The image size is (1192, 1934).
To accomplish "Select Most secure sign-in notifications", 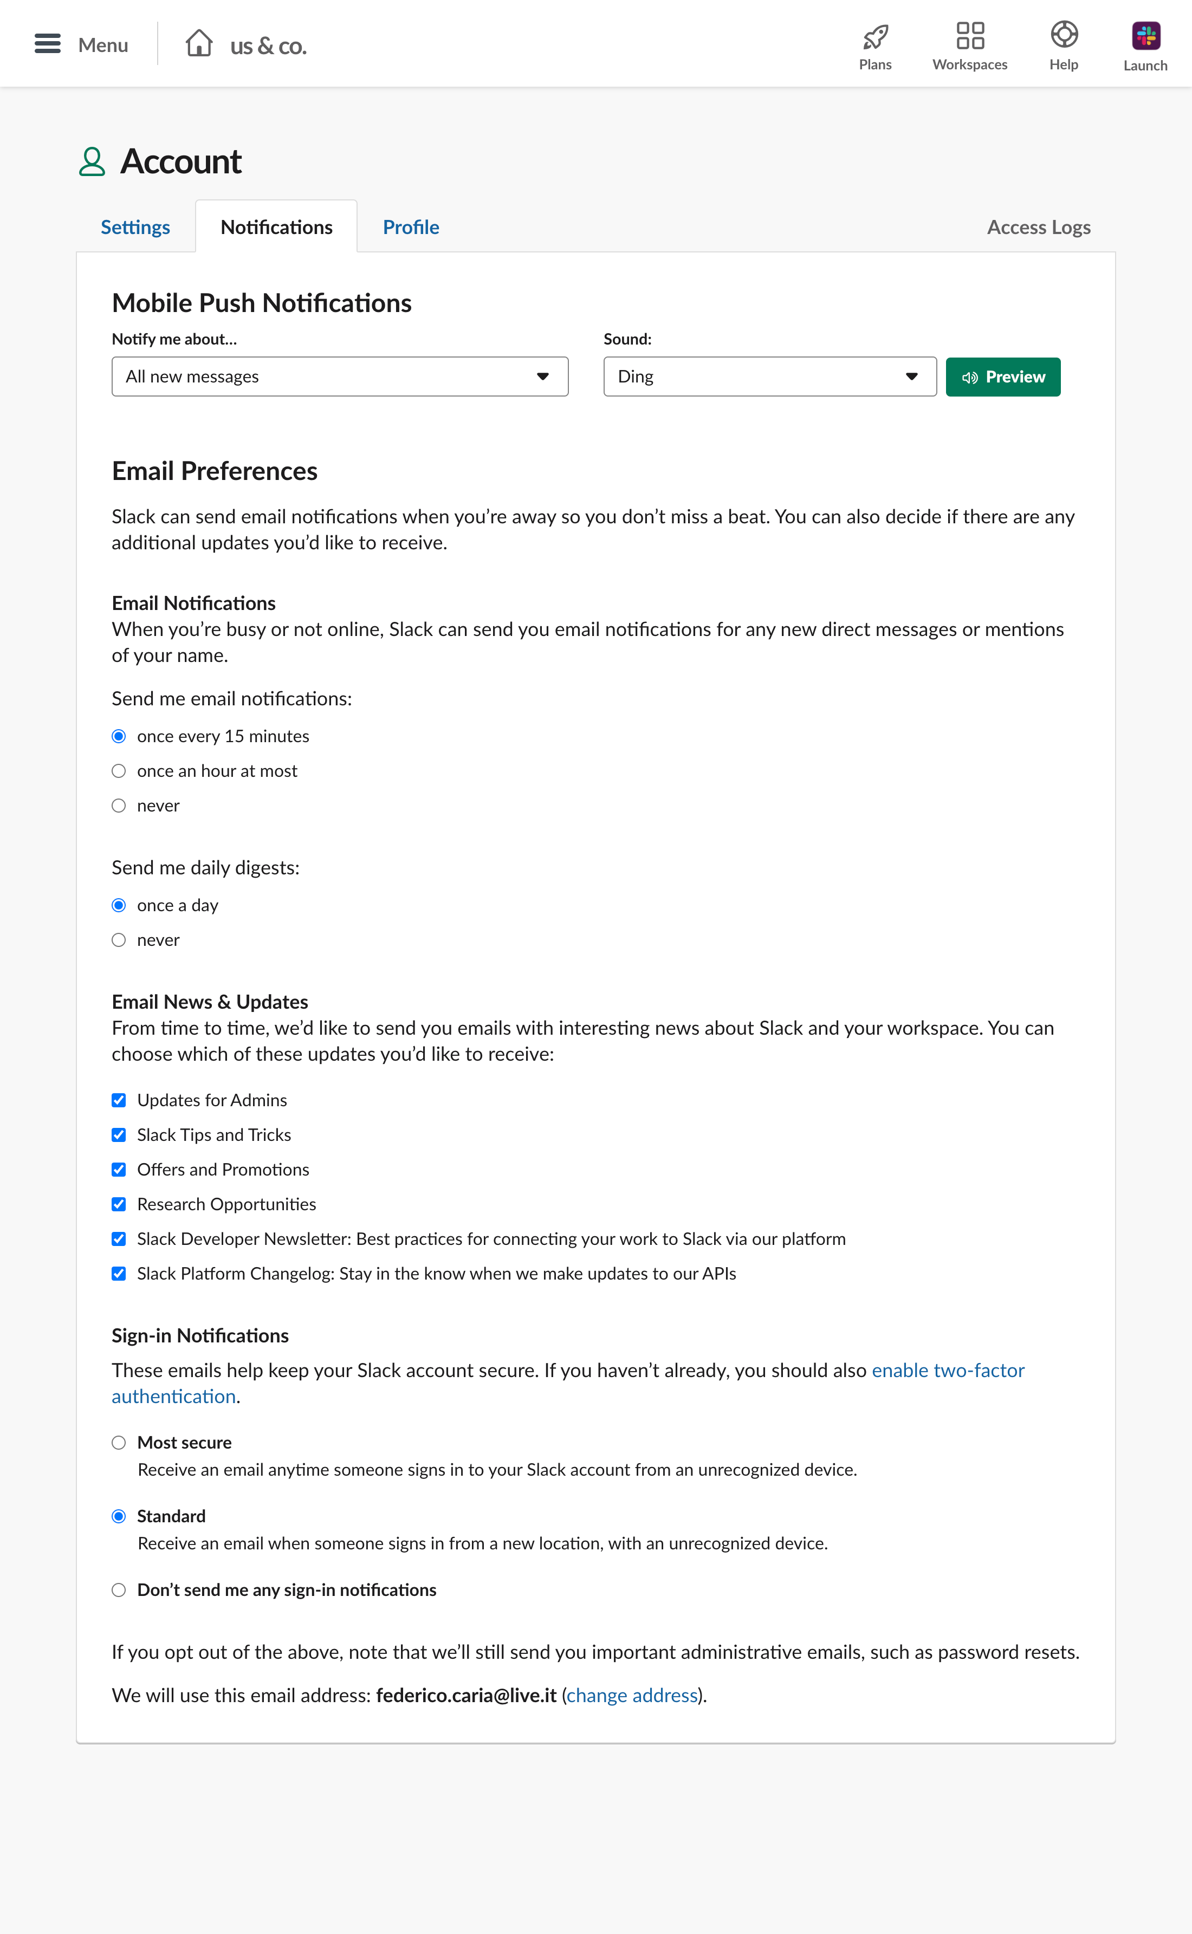I will pos(119,1442).
